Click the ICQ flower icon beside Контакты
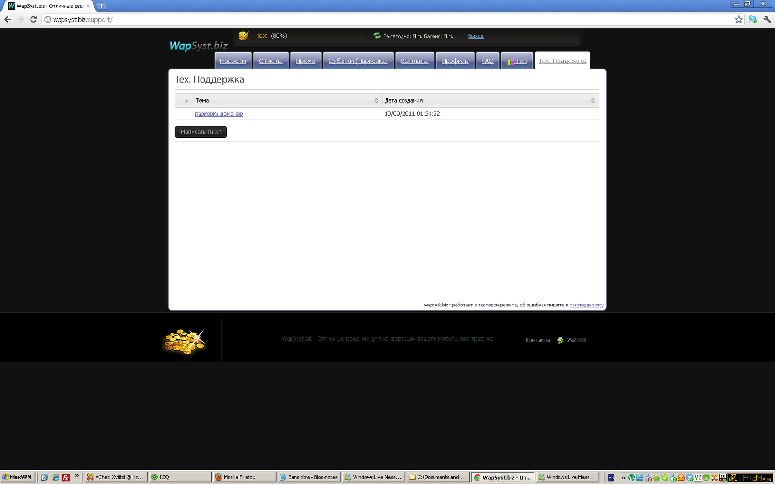The width and height of the screenshot is (775, 484). point(560,340)
